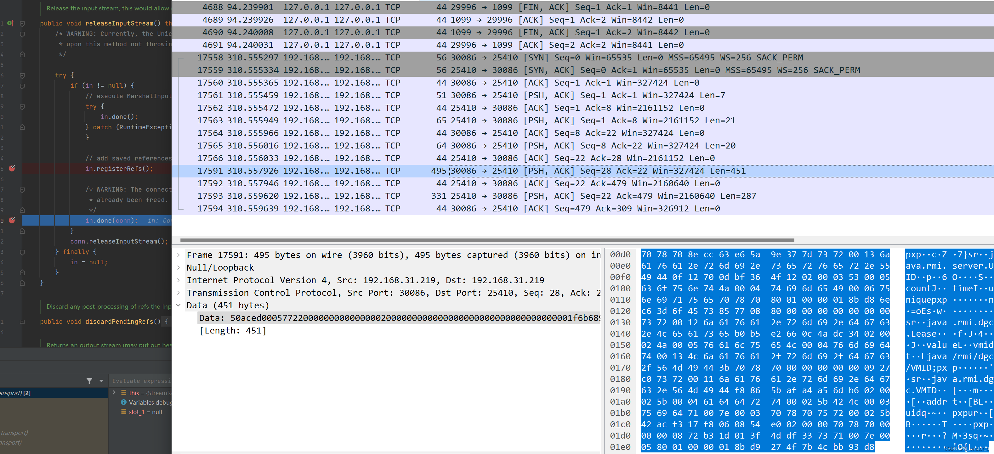This screenshot has height=454, width=994.
Task: Select the stack frame row ending in 'ansport) [2]'
Action: 54,393
